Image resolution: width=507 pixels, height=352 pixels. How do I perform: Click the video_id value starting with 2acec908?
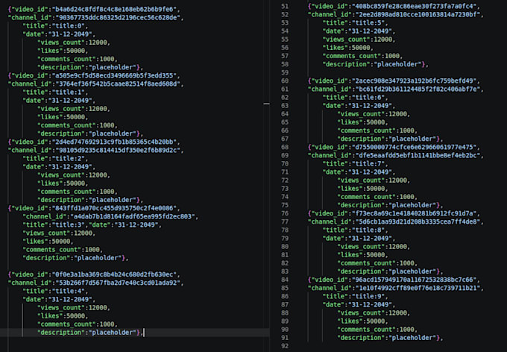pos(415,81)
